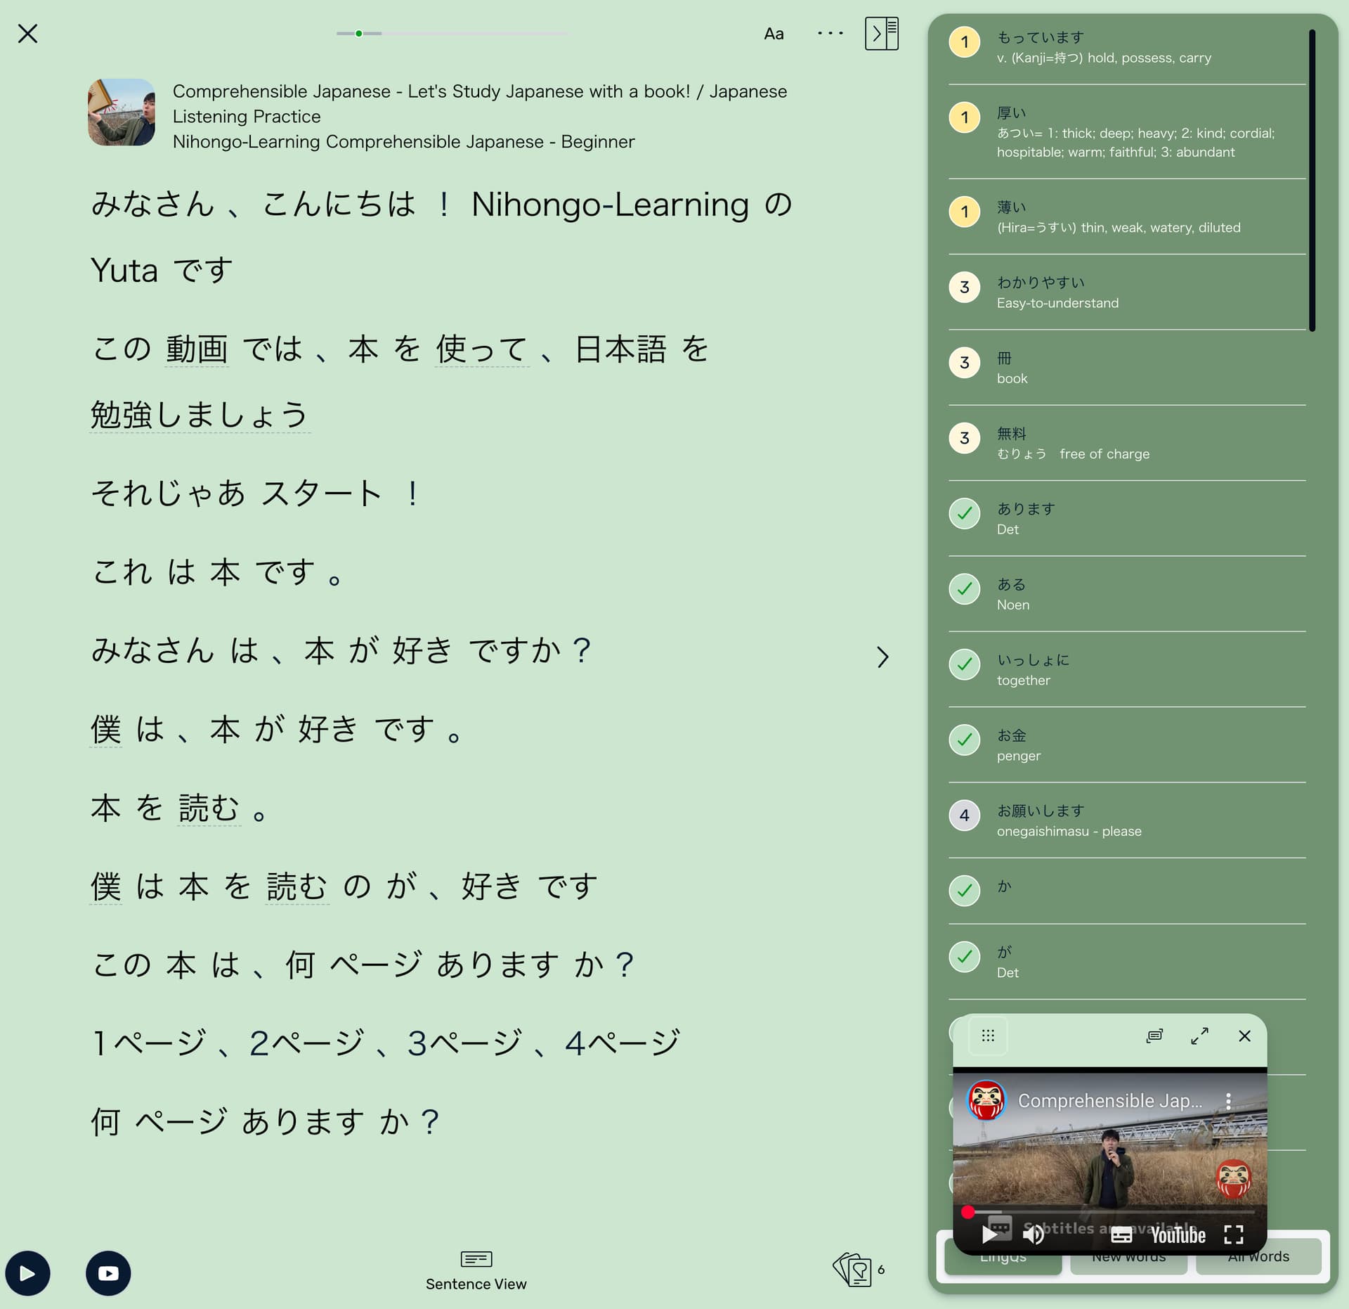Open the flashcards review icon

coord(852,1269)
